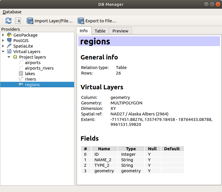Image resolution: width=222 pixels, height=192 pixels.
Task: Click the QGIS Project layers icon
Action: click(x=15, y=57)
